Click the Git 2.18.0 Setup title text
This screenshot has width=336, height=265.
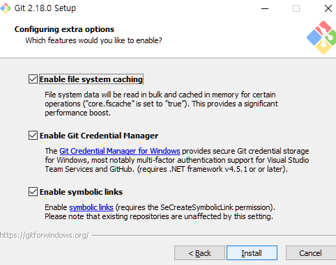pos(45,8)
